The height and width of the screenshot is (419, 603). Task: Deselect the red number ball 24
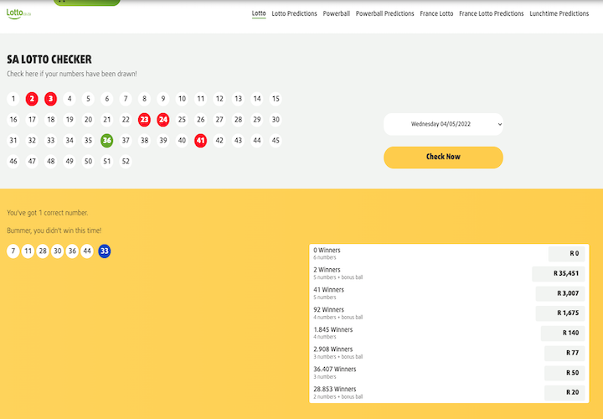click(163, 120)
